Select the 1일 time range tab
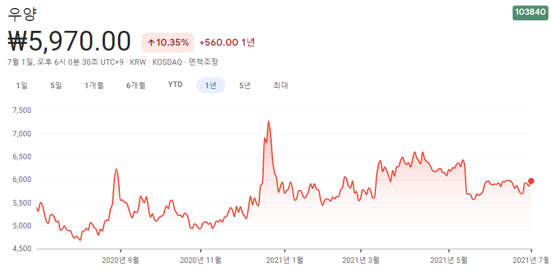554x274 pixels. click(22, 85)
